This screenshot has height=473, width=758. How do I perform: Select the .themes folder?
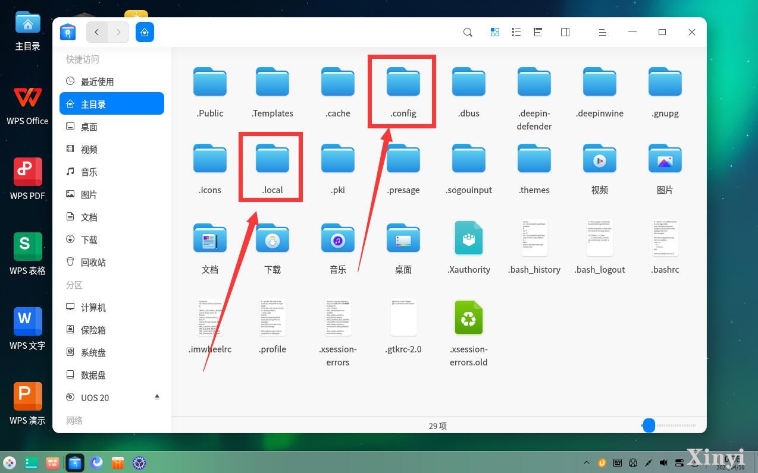(x=534, y=159)
